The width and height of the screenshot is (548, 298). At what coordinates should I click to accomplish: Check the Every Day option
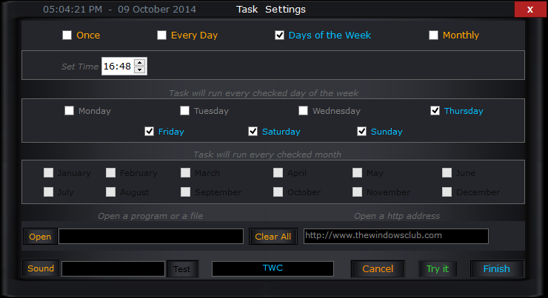click(x=162, y=35)
